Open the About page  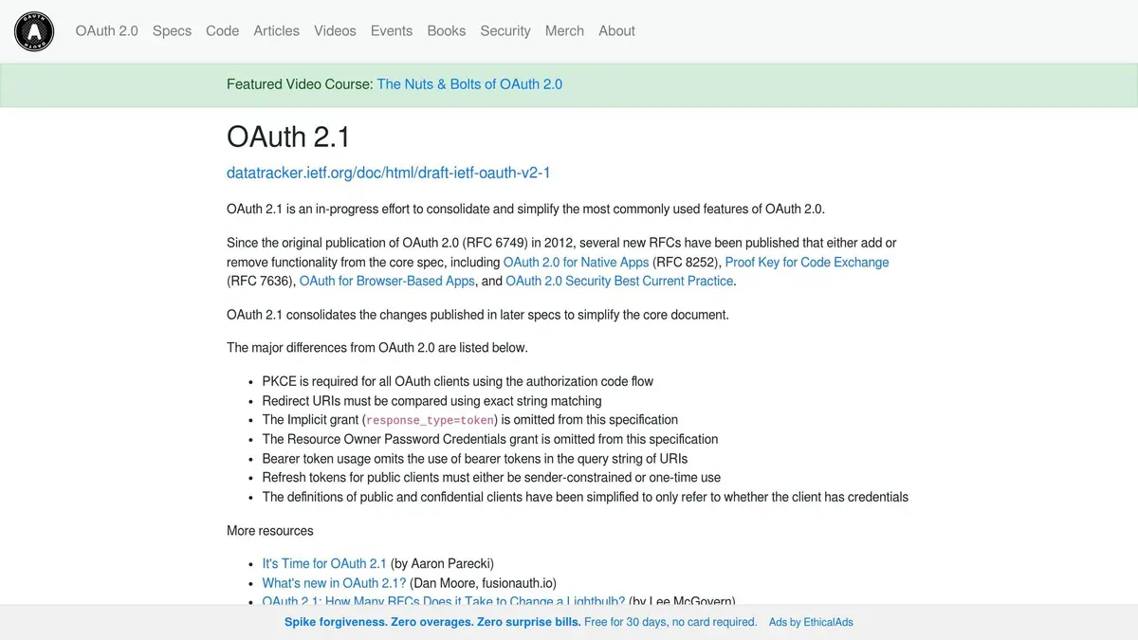click(616, 31)
